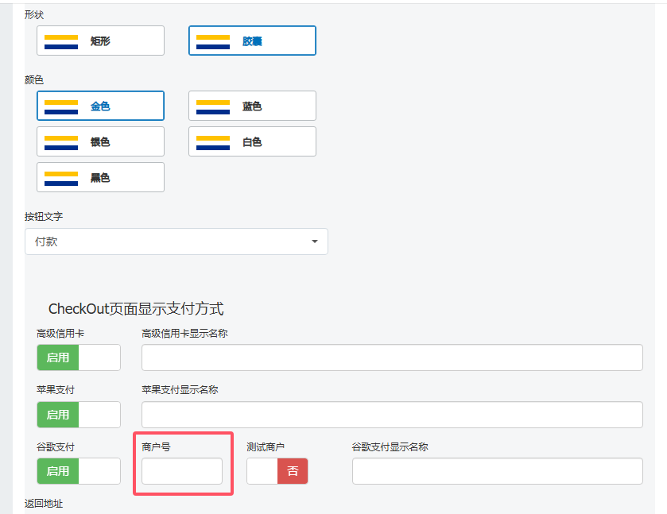Toggle the 谷歌支付 启用 switch

point(79,471)
